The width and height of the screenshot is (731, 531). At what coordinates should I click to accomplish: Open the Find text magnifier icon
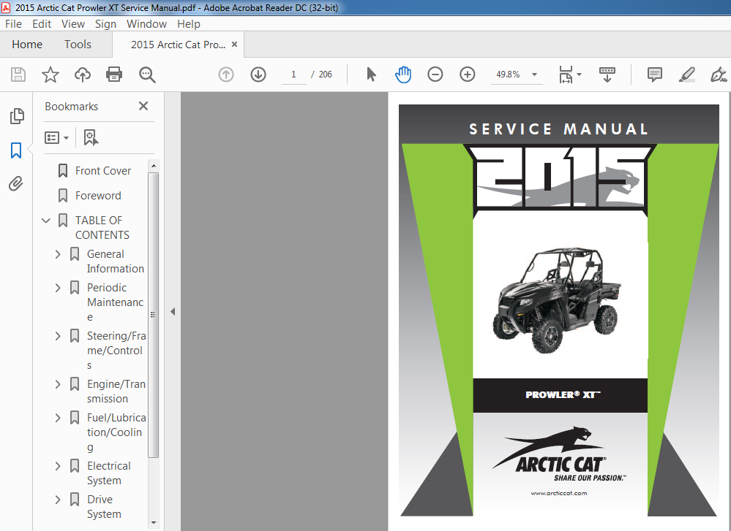click(147, 75)
